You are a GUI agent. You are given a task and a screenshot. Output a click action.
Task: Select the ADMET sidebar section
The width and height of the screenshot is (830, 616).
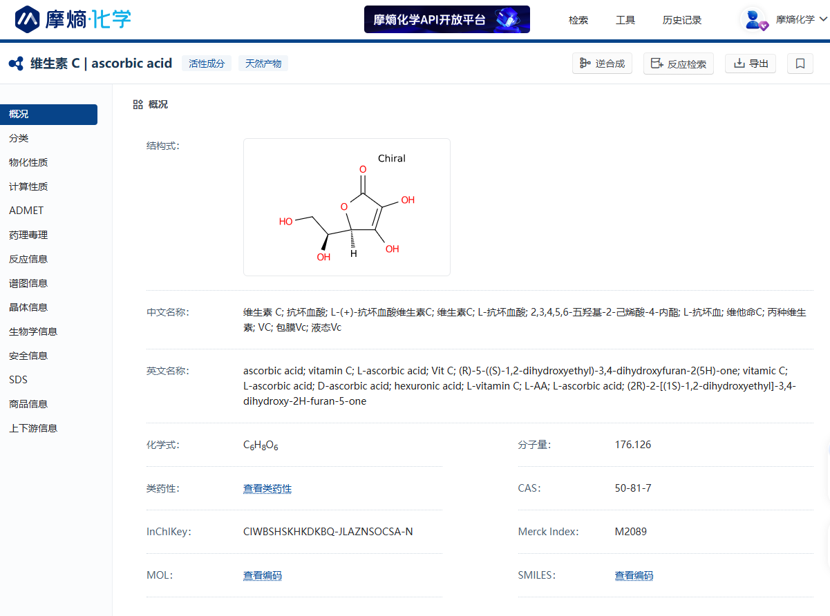coord(26,211)
